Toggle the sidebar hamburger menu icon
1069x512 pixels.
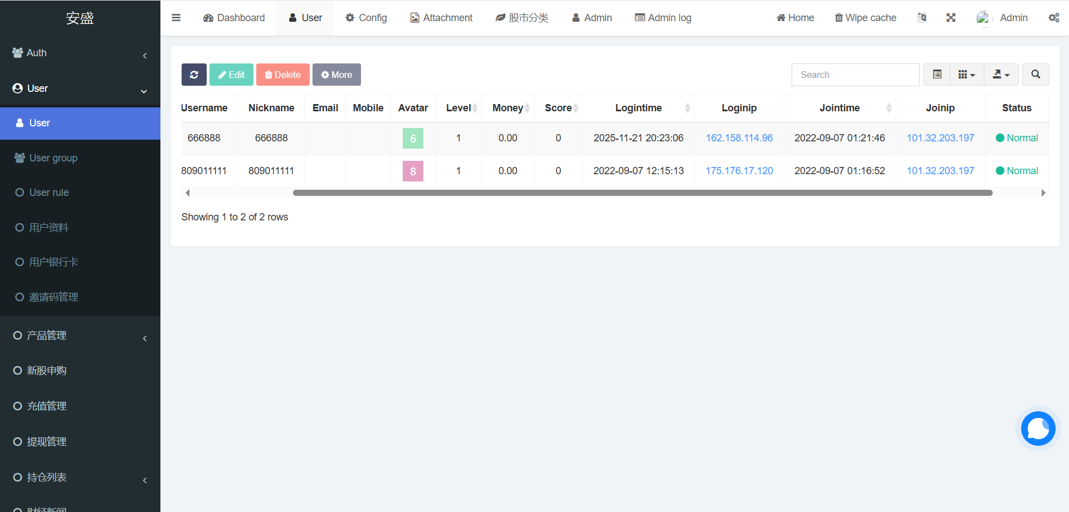(x=176, y=18)
